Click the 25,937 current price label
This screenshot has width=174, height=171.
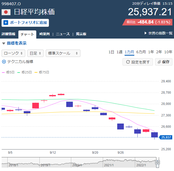[x=166, y=137]
